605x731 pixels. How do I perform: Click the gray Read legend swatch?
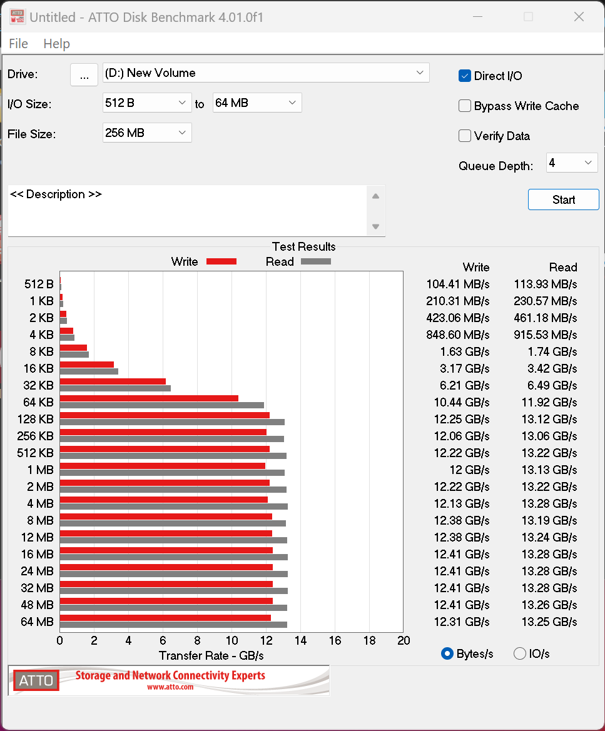coord(315,262)
